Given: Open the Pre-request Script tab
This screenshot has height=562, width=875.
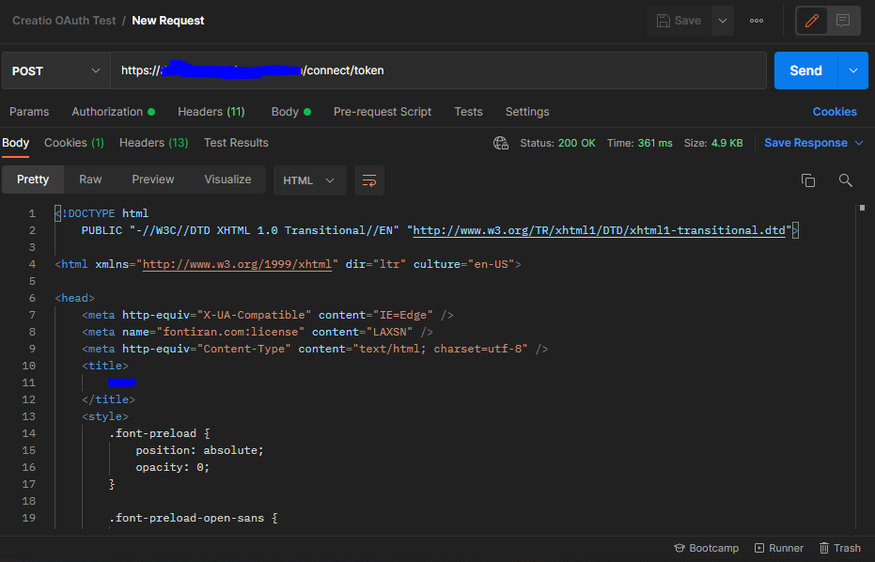Looking at the screenshot, I should tap(383, 112).
